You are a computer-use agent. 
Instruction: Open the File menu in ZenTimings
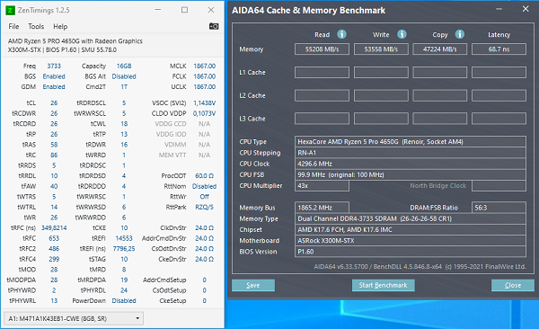pyautogui.click(x=13, y=26)
